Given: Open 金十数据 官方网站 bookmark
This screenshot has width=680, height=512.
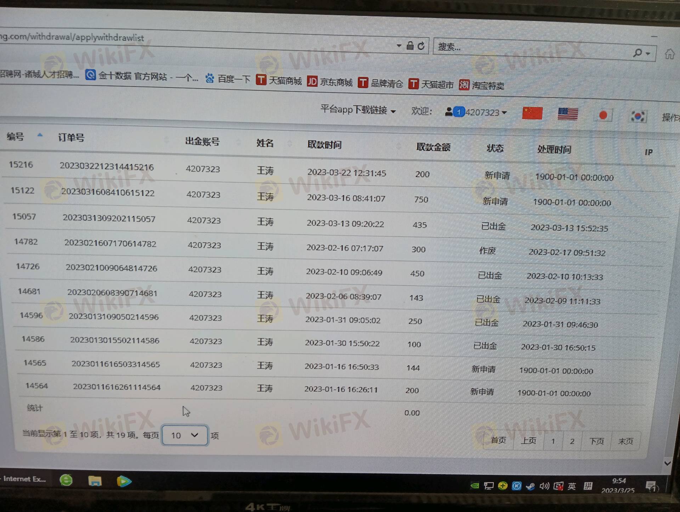Looking at the screenshot, I should pos(141,76).
